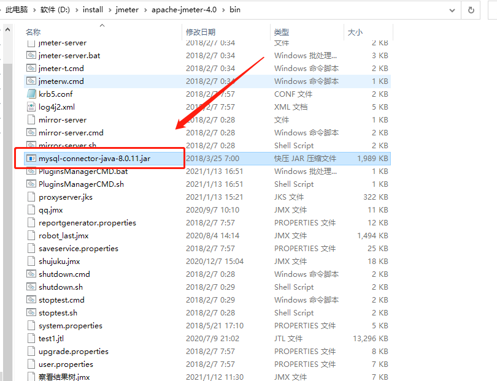Expand the chevron after apache-jmeter-4.0 in the path

223,10
